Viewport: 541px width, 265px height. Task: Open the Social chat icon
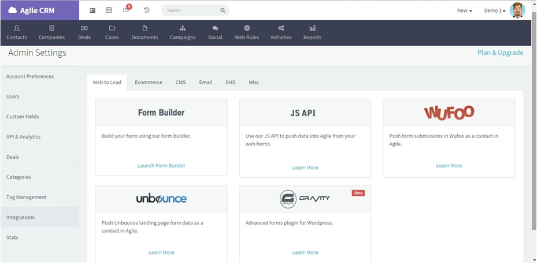215,28
